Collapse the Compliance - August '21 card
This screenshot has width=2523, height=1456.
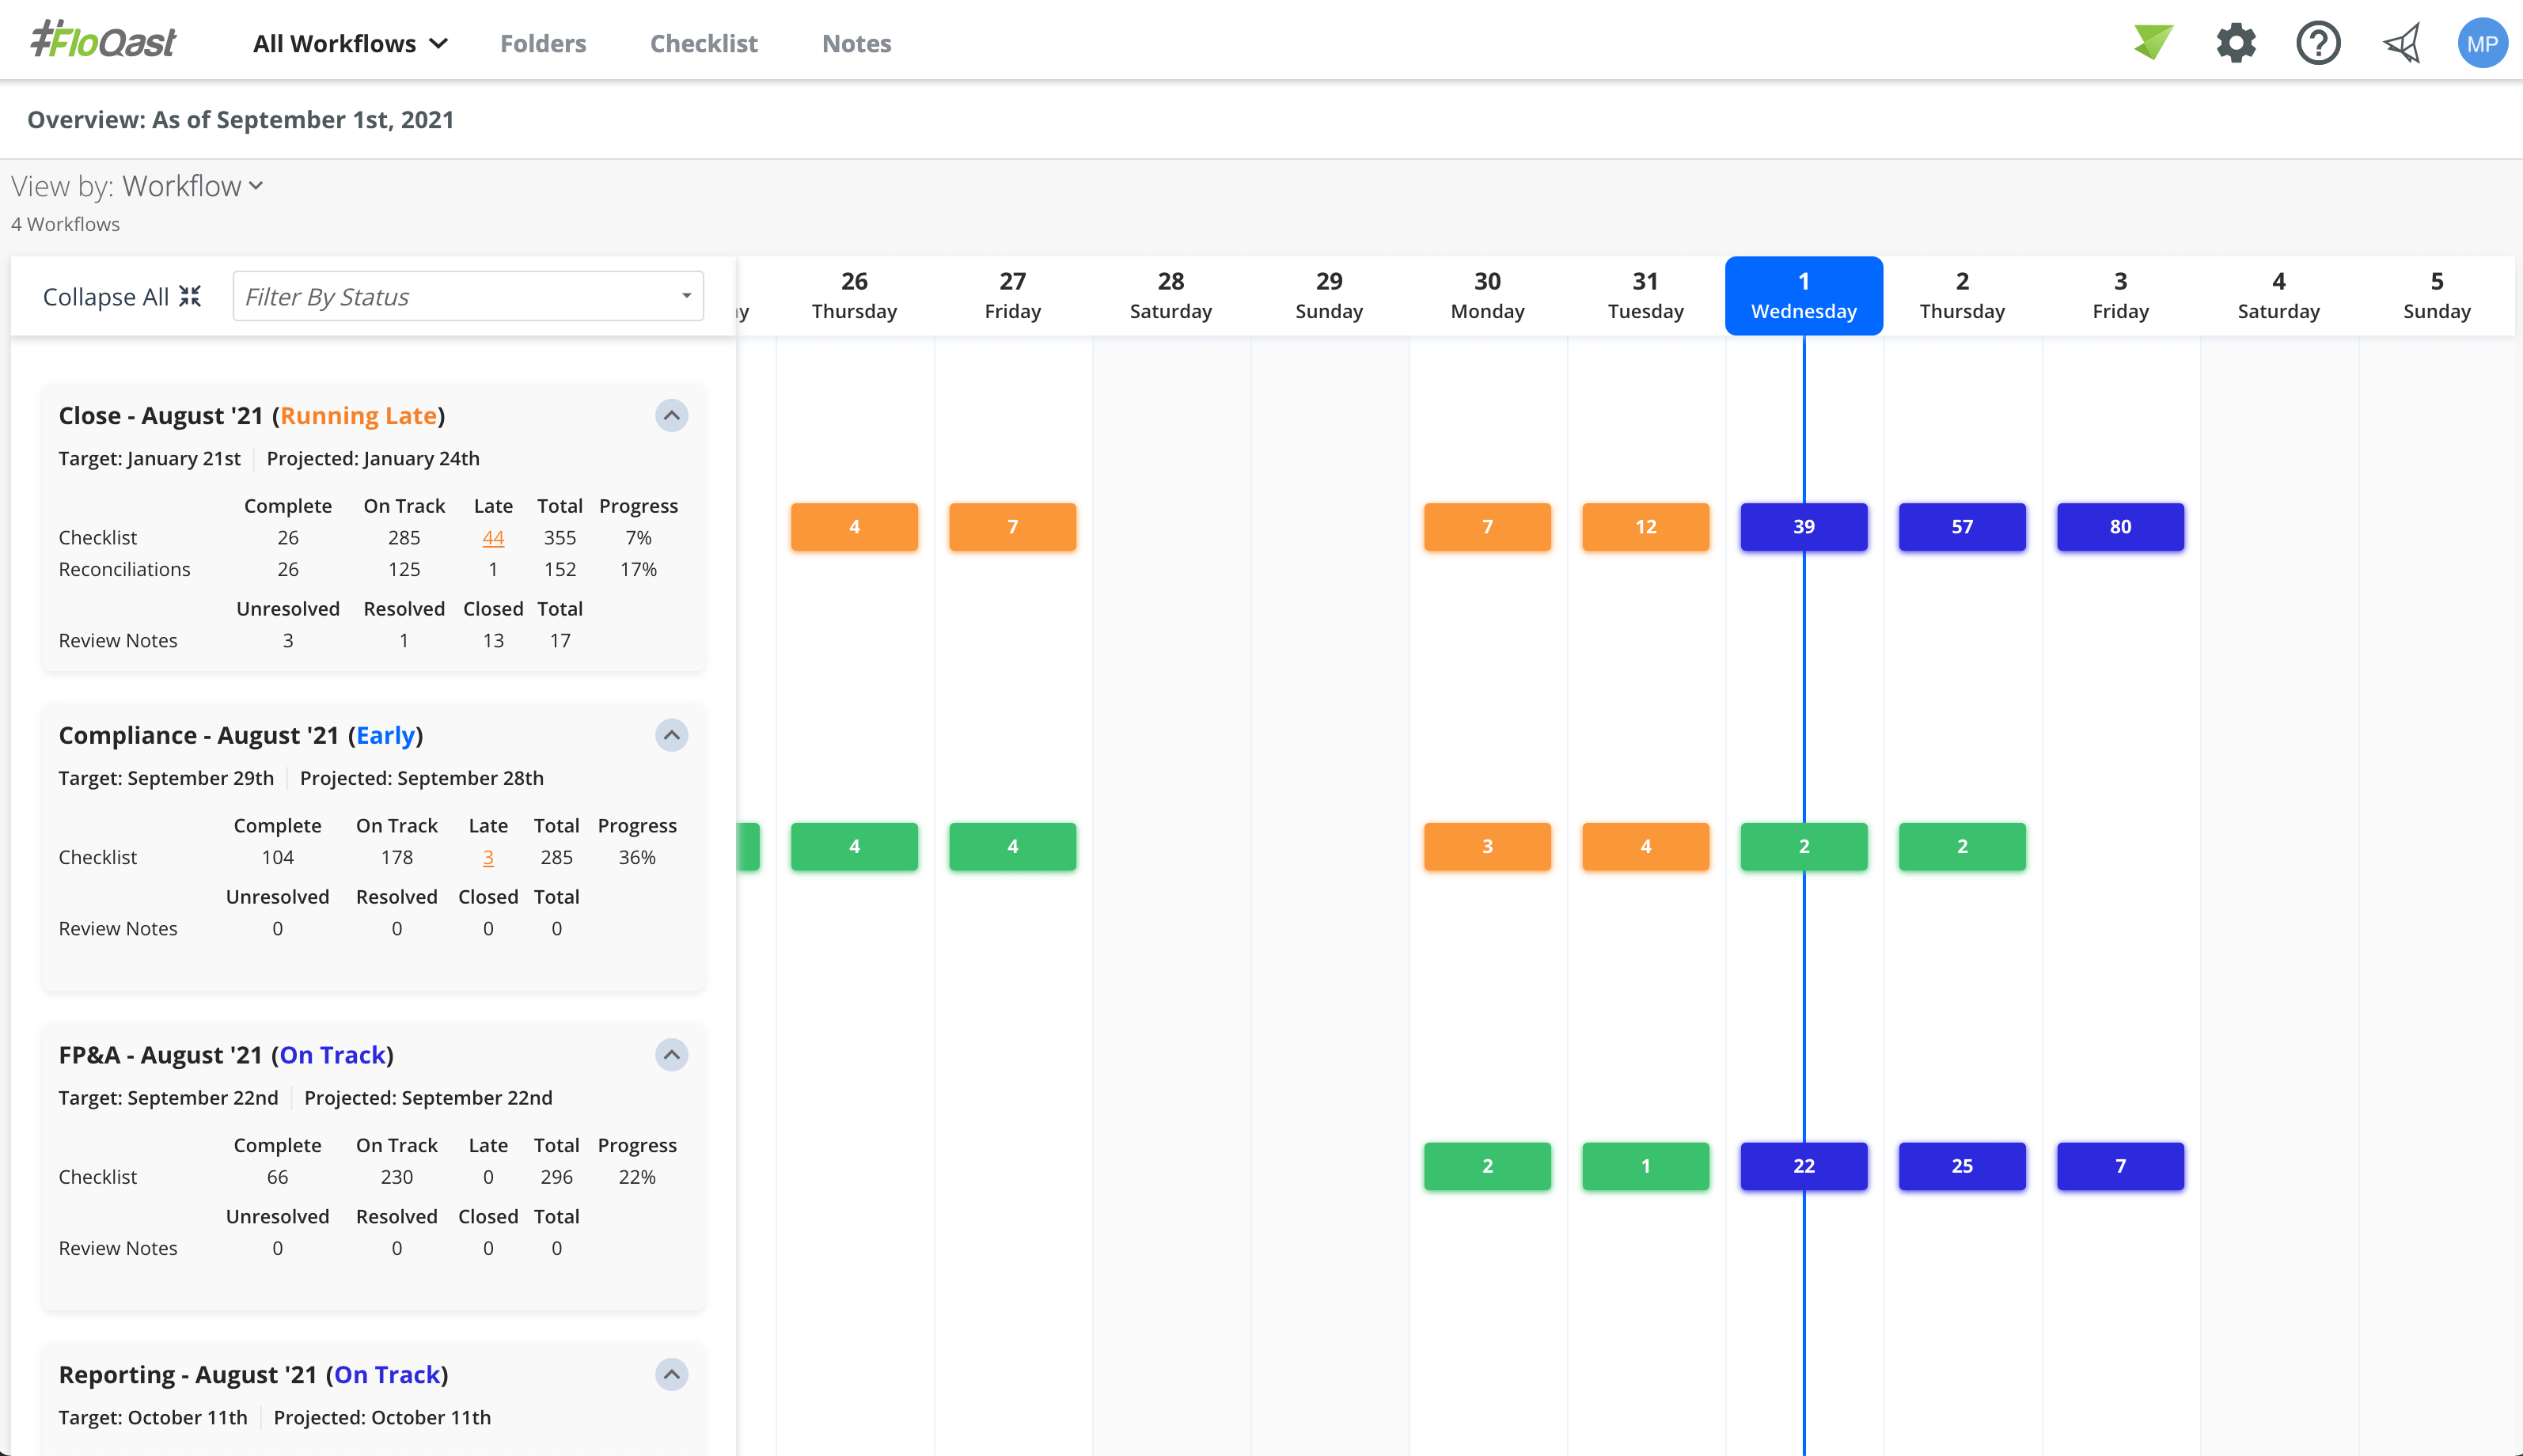click(671, 735)
